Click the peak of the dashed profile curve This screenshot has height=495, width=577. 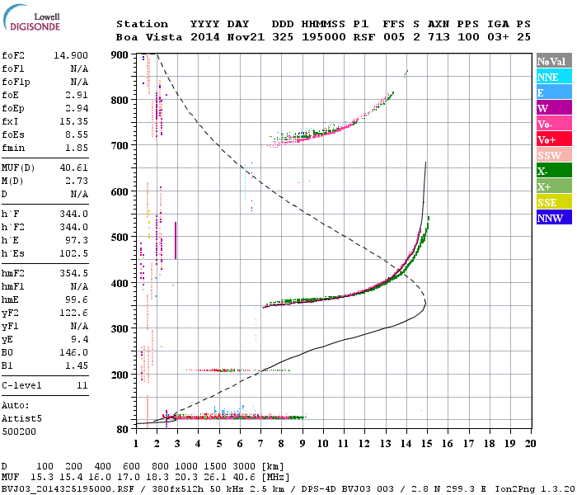pyautogui.click(x=426, y=303)
